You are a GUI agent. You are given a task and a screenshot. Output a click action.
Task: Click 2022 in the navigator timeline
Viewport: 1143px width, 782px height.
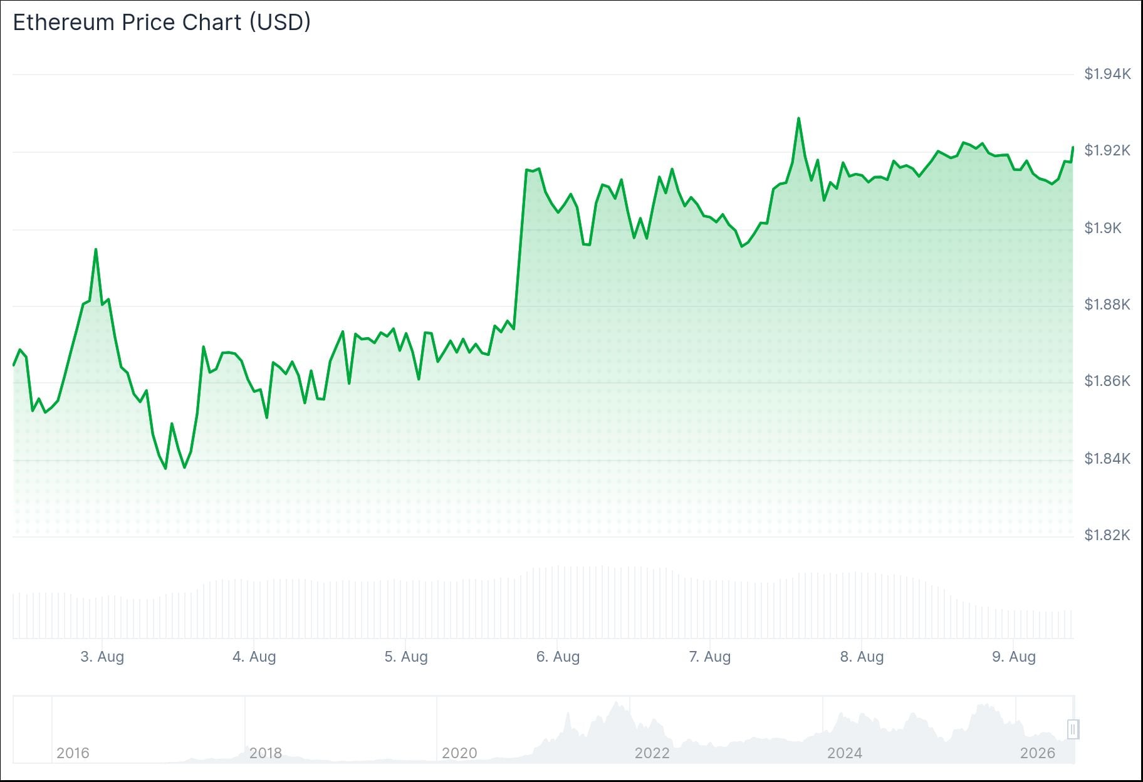click(x=652, y=753)
